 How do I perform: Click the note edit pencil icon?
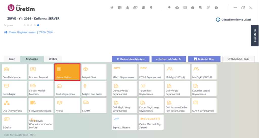click(x=208, y=7)
